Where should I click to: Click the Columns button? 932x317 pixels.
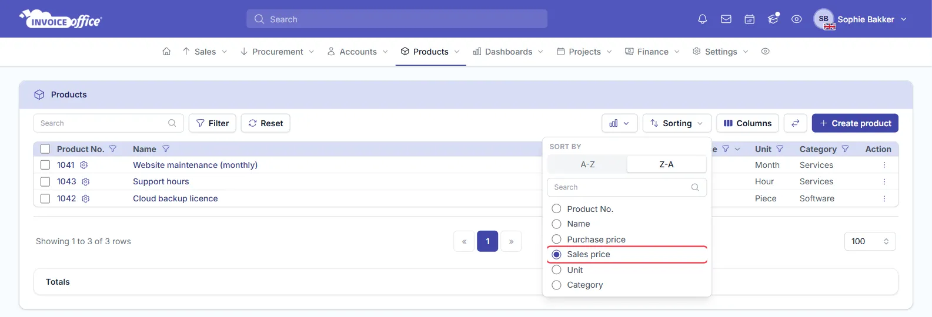[x=747, y=123]
